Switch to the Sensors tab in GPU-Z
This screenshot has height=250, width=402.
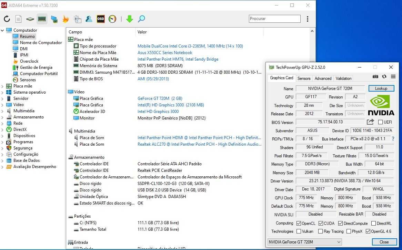304,79
